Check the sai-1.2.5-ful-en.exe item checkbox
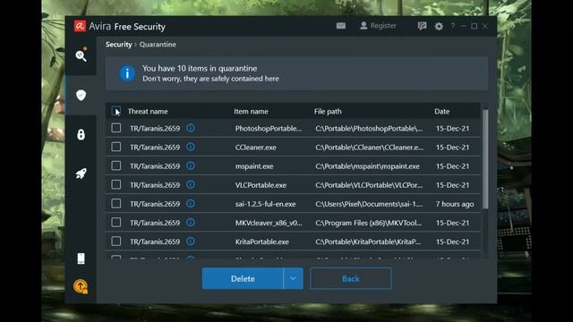This screenshot has height=322, width=573. [x=115, y=203]
